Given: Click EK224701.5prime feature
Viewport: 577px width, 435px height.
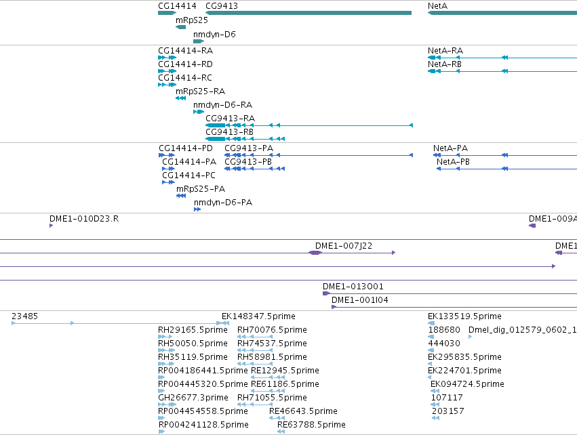Looking at the screenshot, I should [429, 377].
